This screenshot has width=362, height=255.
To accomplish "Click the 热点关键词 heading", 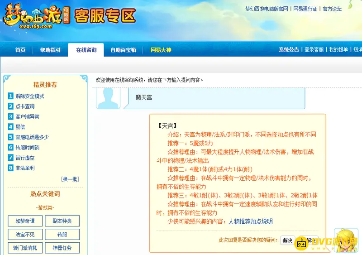I will click(x=45, y=194).
